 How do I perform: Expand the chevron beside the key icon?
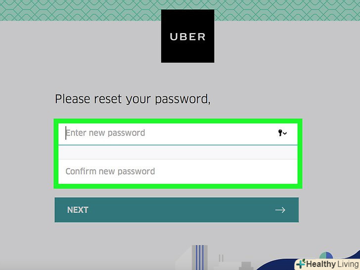click(285, 133)
